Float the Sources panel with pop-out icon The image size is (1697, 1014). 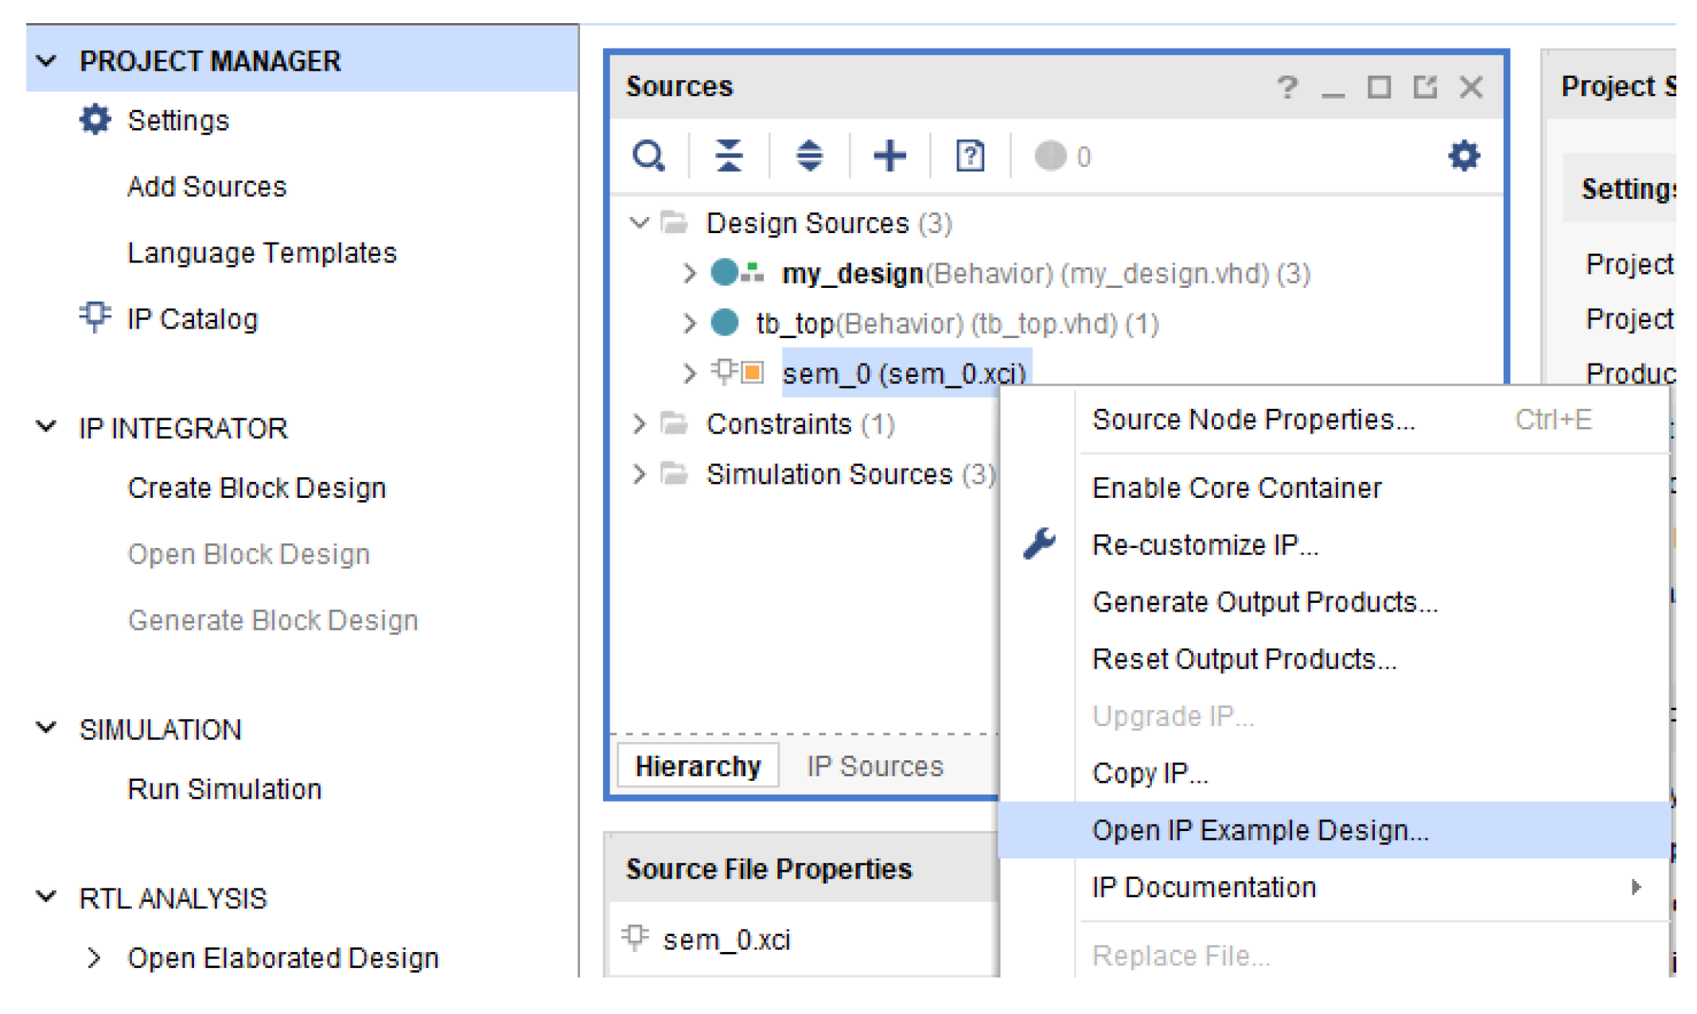[1425, 87]
